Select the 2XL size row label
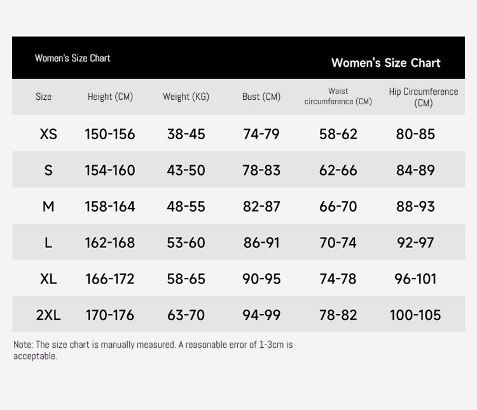Screen dimensions: 477x410 (48, 315)
